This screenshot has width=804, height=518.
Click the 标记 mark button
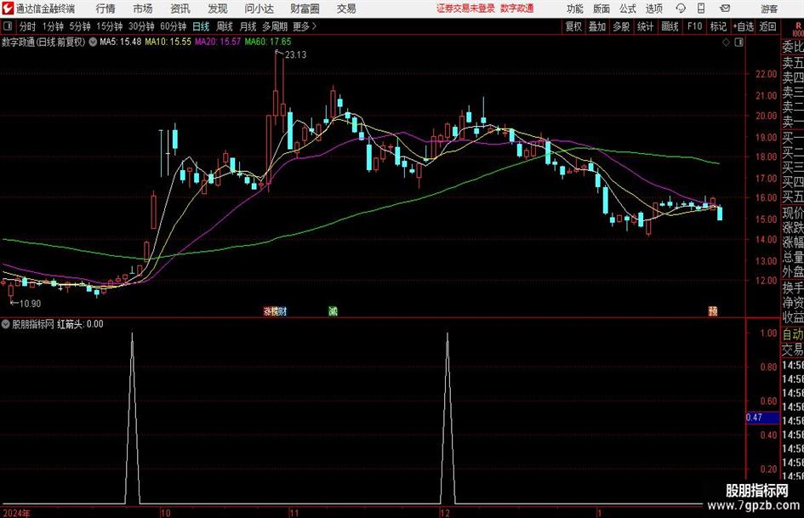pos(718,26)
